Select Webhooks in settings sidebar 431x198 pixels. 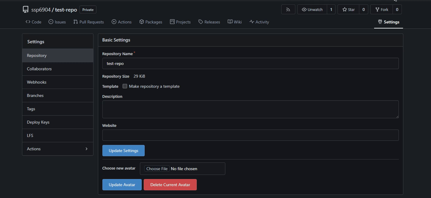click(x=37, y=82)
